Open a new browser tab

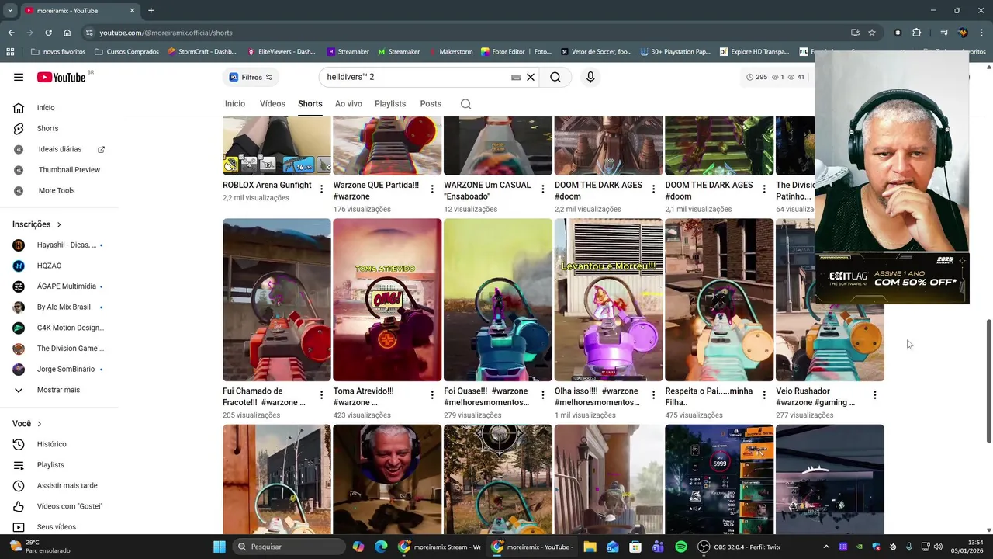151,10
